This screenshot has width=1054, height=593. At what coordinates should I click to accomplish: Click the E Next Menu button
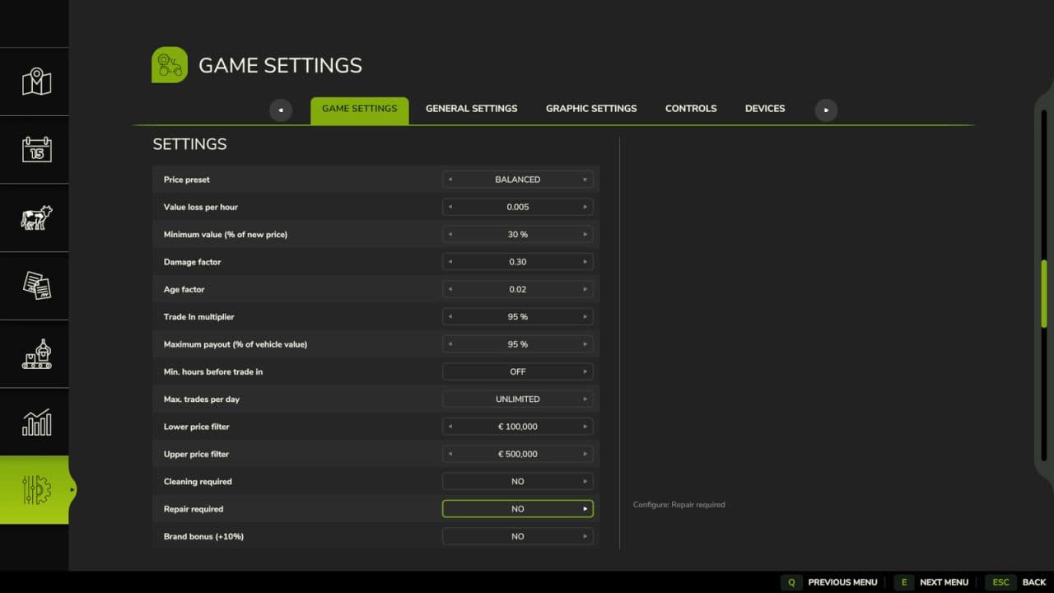[931, 582]
